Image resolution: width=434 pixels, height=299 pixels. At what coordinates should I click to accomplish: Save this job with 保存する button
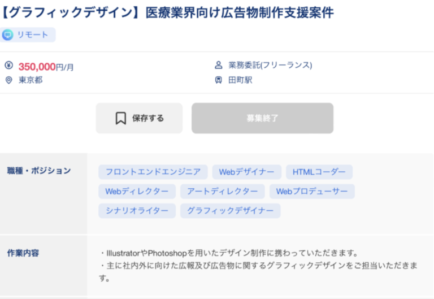pos(139,118)
